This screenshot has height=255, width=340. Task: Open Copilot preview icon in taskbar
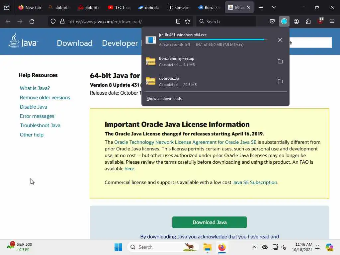click(329, 247)
